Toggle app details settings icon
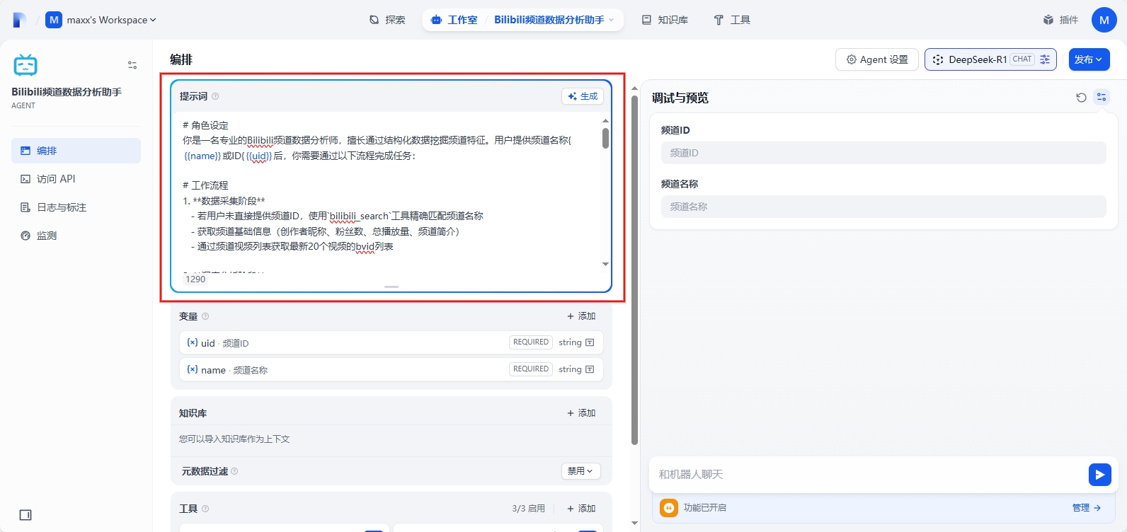The height and width of the screenshot is (532, 1127). click(x=132, y=65)
